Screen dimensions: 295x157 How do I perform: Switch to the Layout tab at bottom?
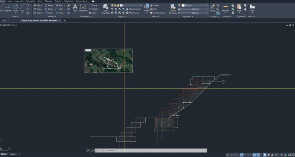pos(13,154)
